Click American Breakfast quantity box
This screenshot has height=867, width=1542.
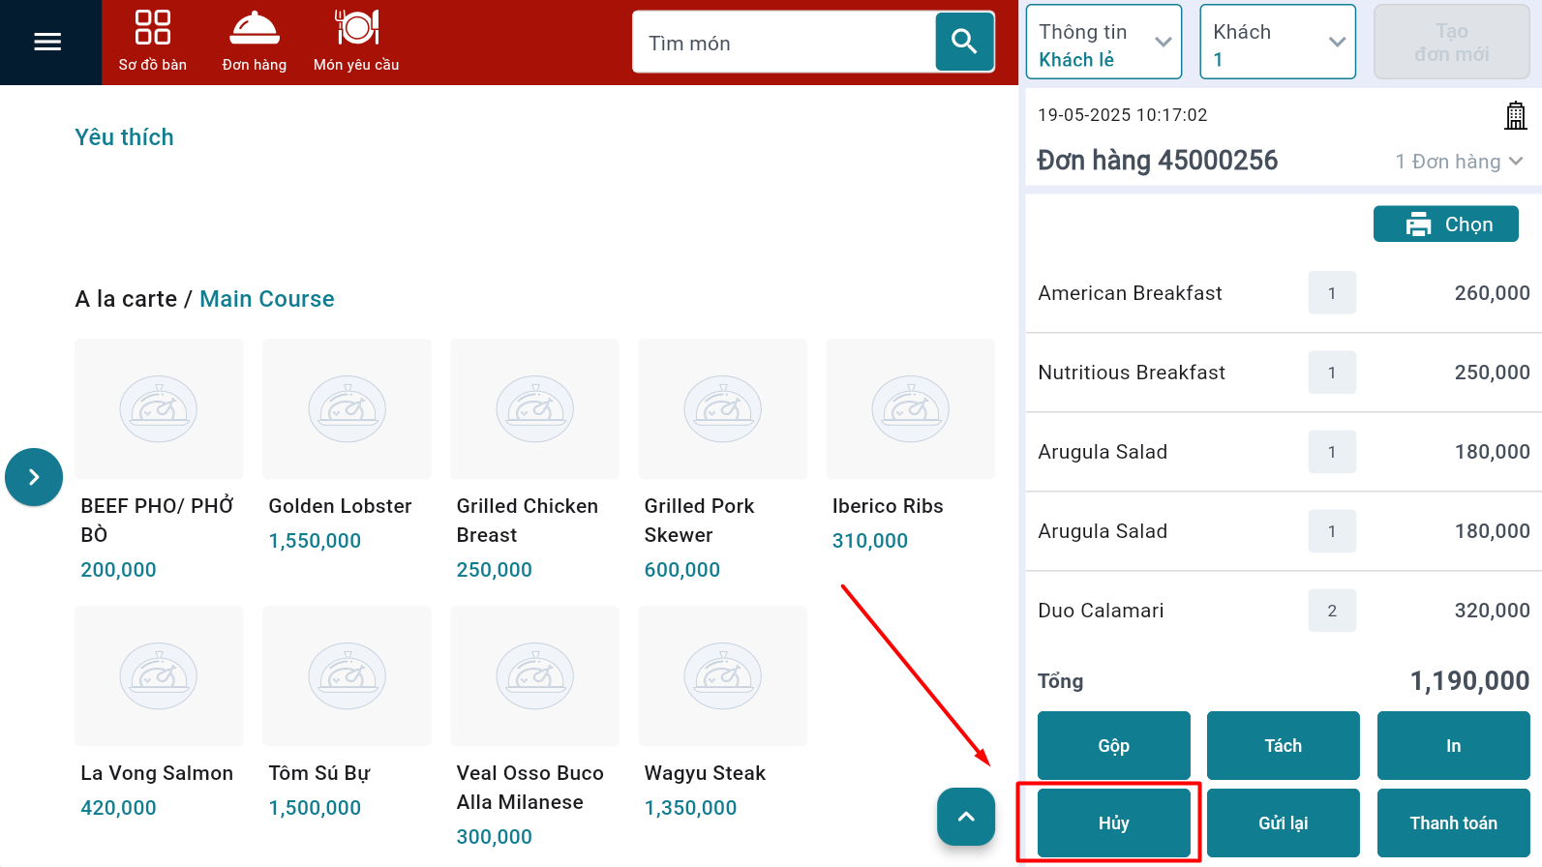pyautogui.click(x=1332, y=293)
